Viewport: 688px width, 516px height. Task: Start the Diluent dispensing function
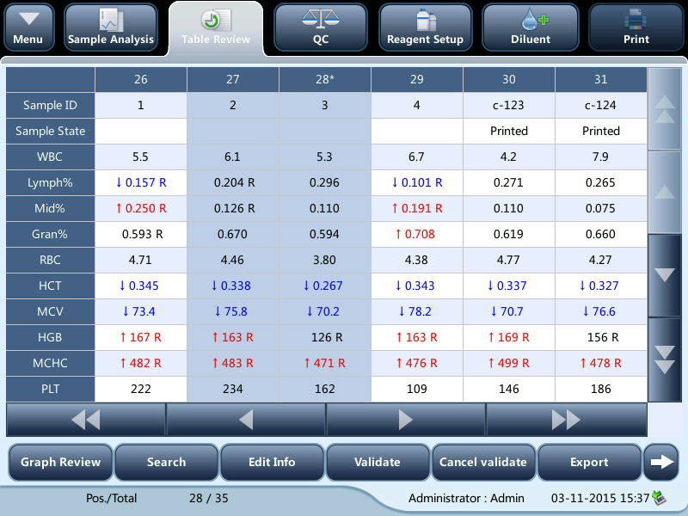(x=531, y=27)
